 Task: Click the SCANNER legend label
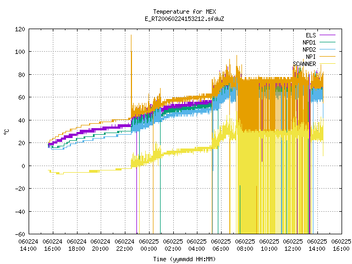click(304, 64)
